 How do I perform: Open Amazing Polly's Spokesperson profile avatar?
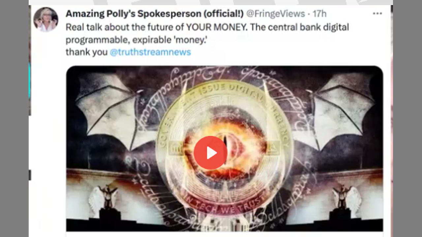coord(46,19)
